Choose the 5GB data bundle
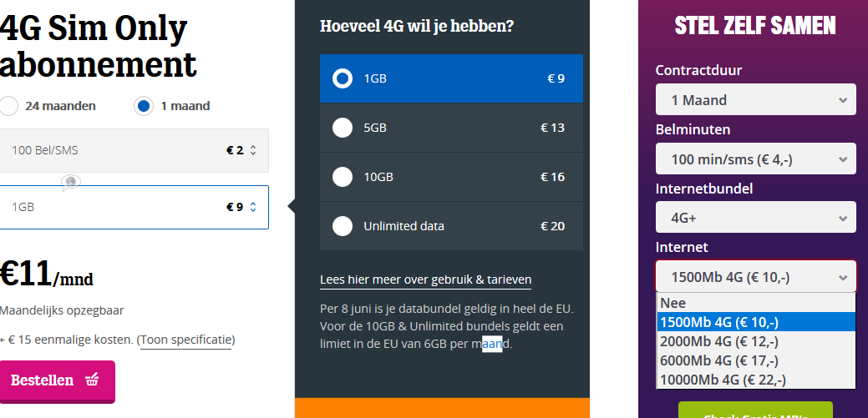 coord(451,128)
